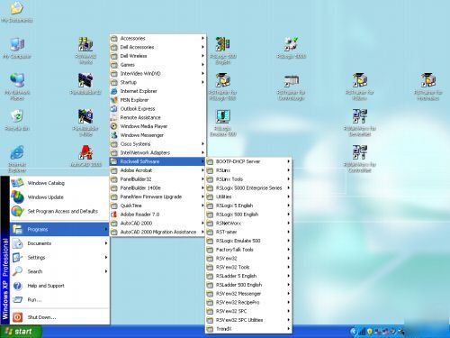
Task: Open Utilities folder in Rockwell menu
Action: [248, 196]
